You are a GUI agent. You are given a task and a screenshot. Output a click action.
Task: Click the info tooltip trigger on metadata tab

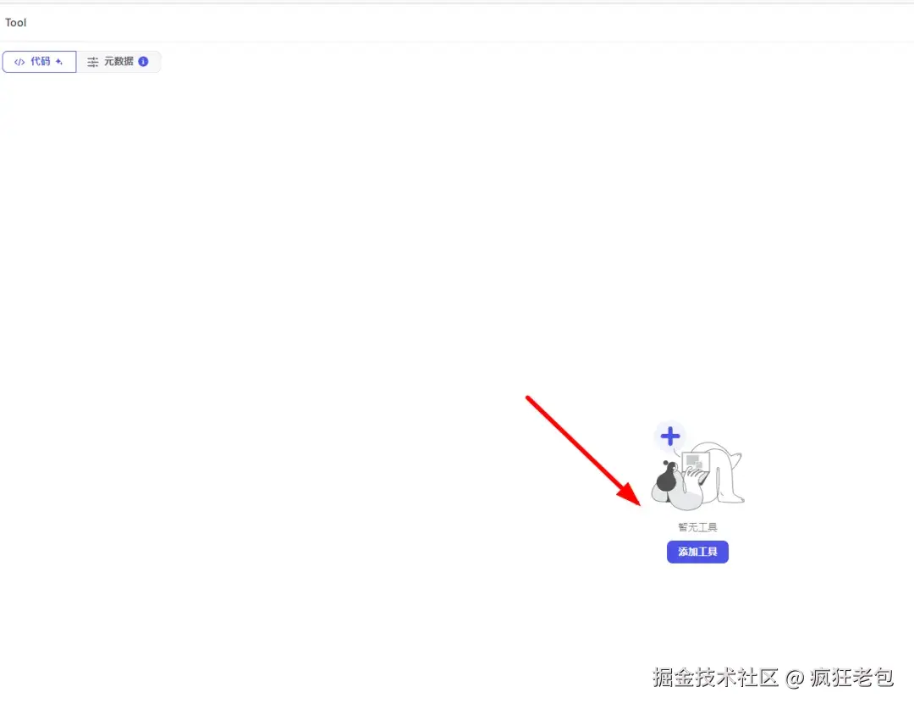(142, 62)
